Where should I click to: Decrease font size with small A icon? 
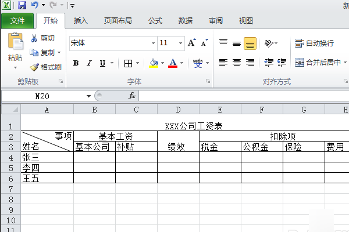click(x=204, y=42)
